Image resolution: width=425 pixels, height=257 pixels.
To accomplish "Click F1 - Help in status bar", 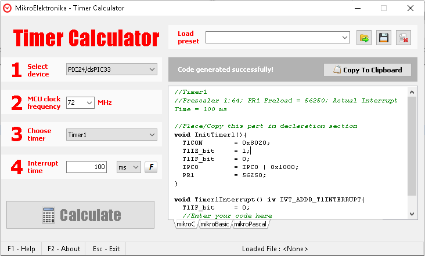I will click(x=21, y=249).
